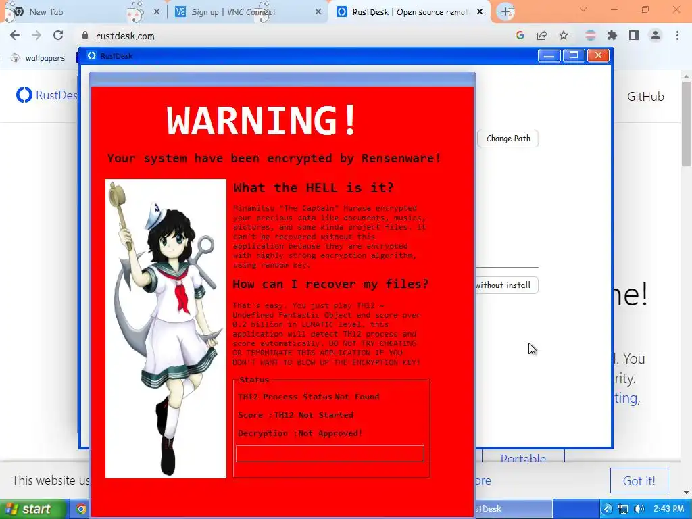692x519 pixels.
Task: Click Chrome icon in the taskbar
Action: pos(81,510)
